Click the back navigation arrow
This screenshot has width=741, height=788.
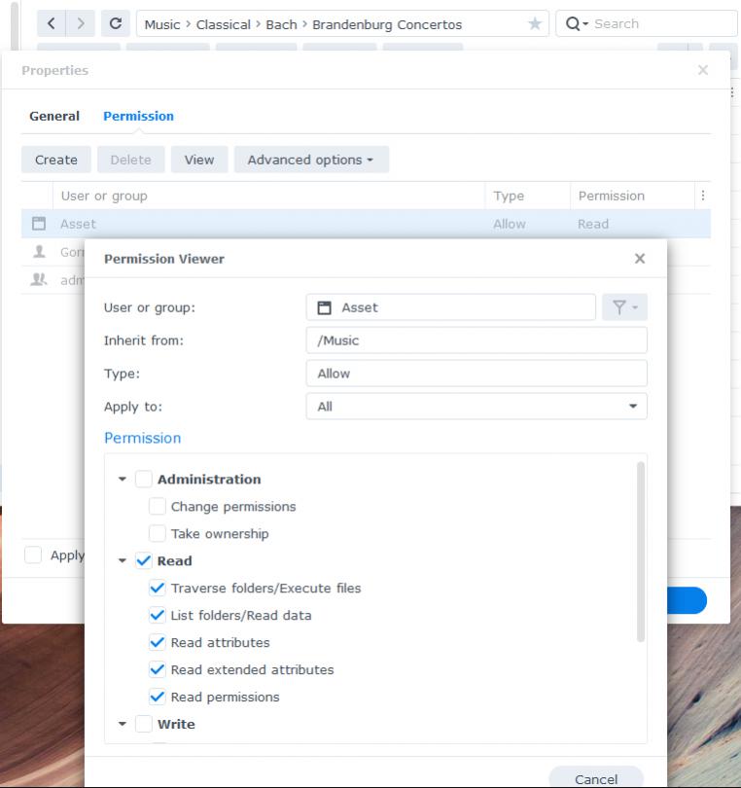coord(53,24)
